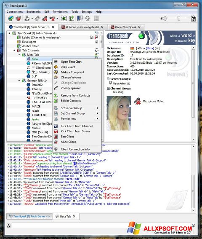The image size is (202, 239).
Task: Click the text format A icon
Action: click(9, 226)
